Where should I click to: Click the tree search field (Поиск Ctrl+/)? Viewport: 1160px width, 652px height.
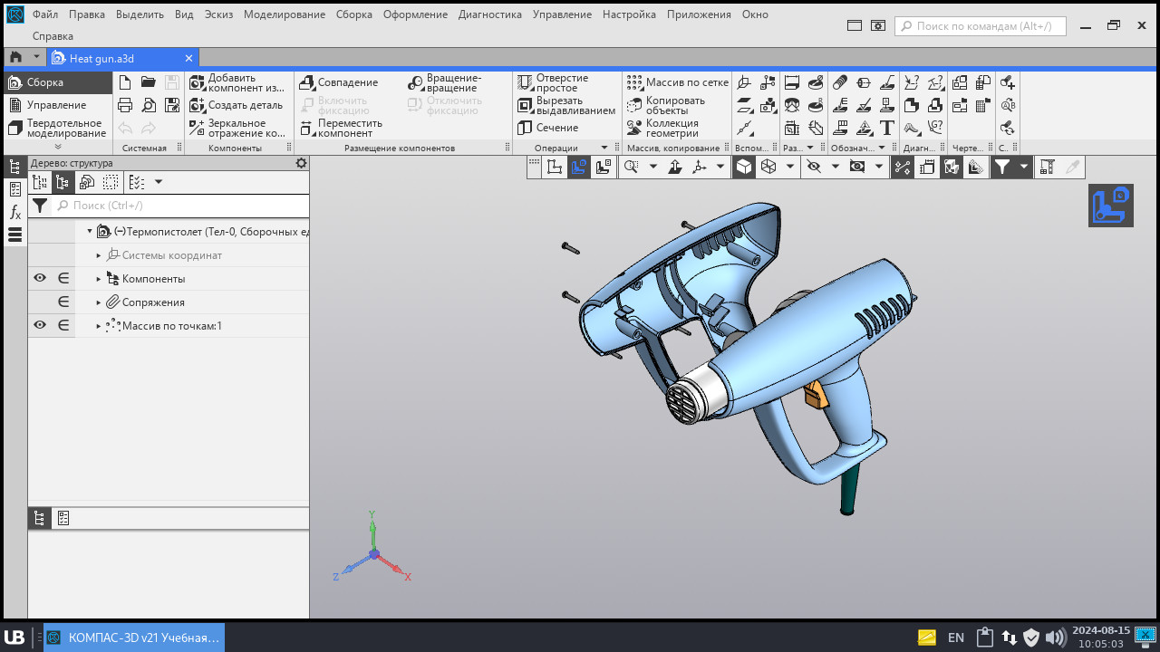coord(181,206)
